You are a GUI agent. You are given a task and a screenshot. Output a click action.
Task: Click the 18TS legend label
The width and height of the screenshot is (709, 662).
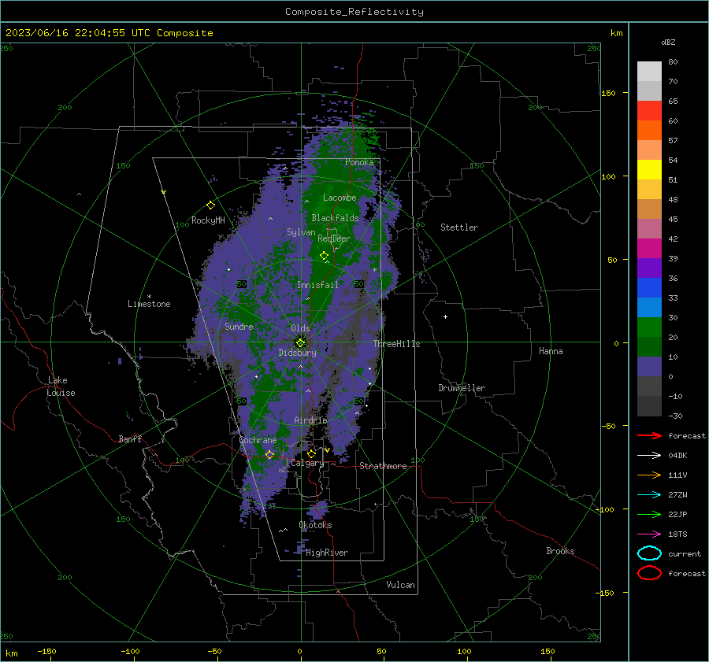click(677, 534)
